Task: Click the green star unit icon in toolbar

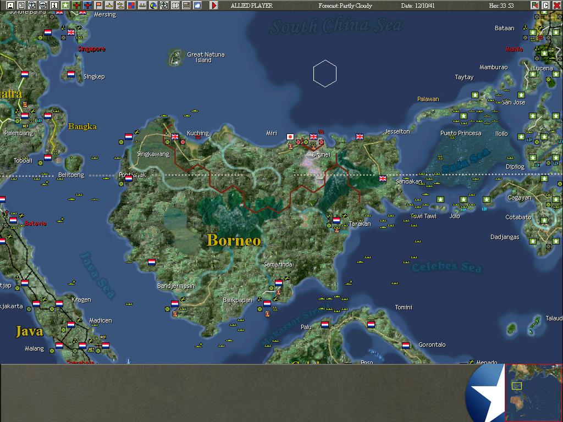Action: (x=66, y=4)
